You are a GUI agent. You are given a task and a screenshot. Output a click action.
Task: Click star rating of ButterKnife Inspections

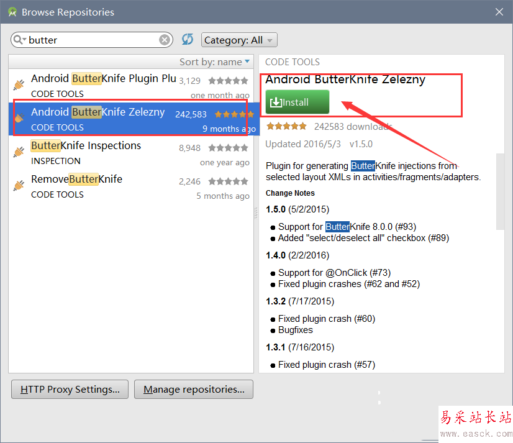[x=229, y=148]
